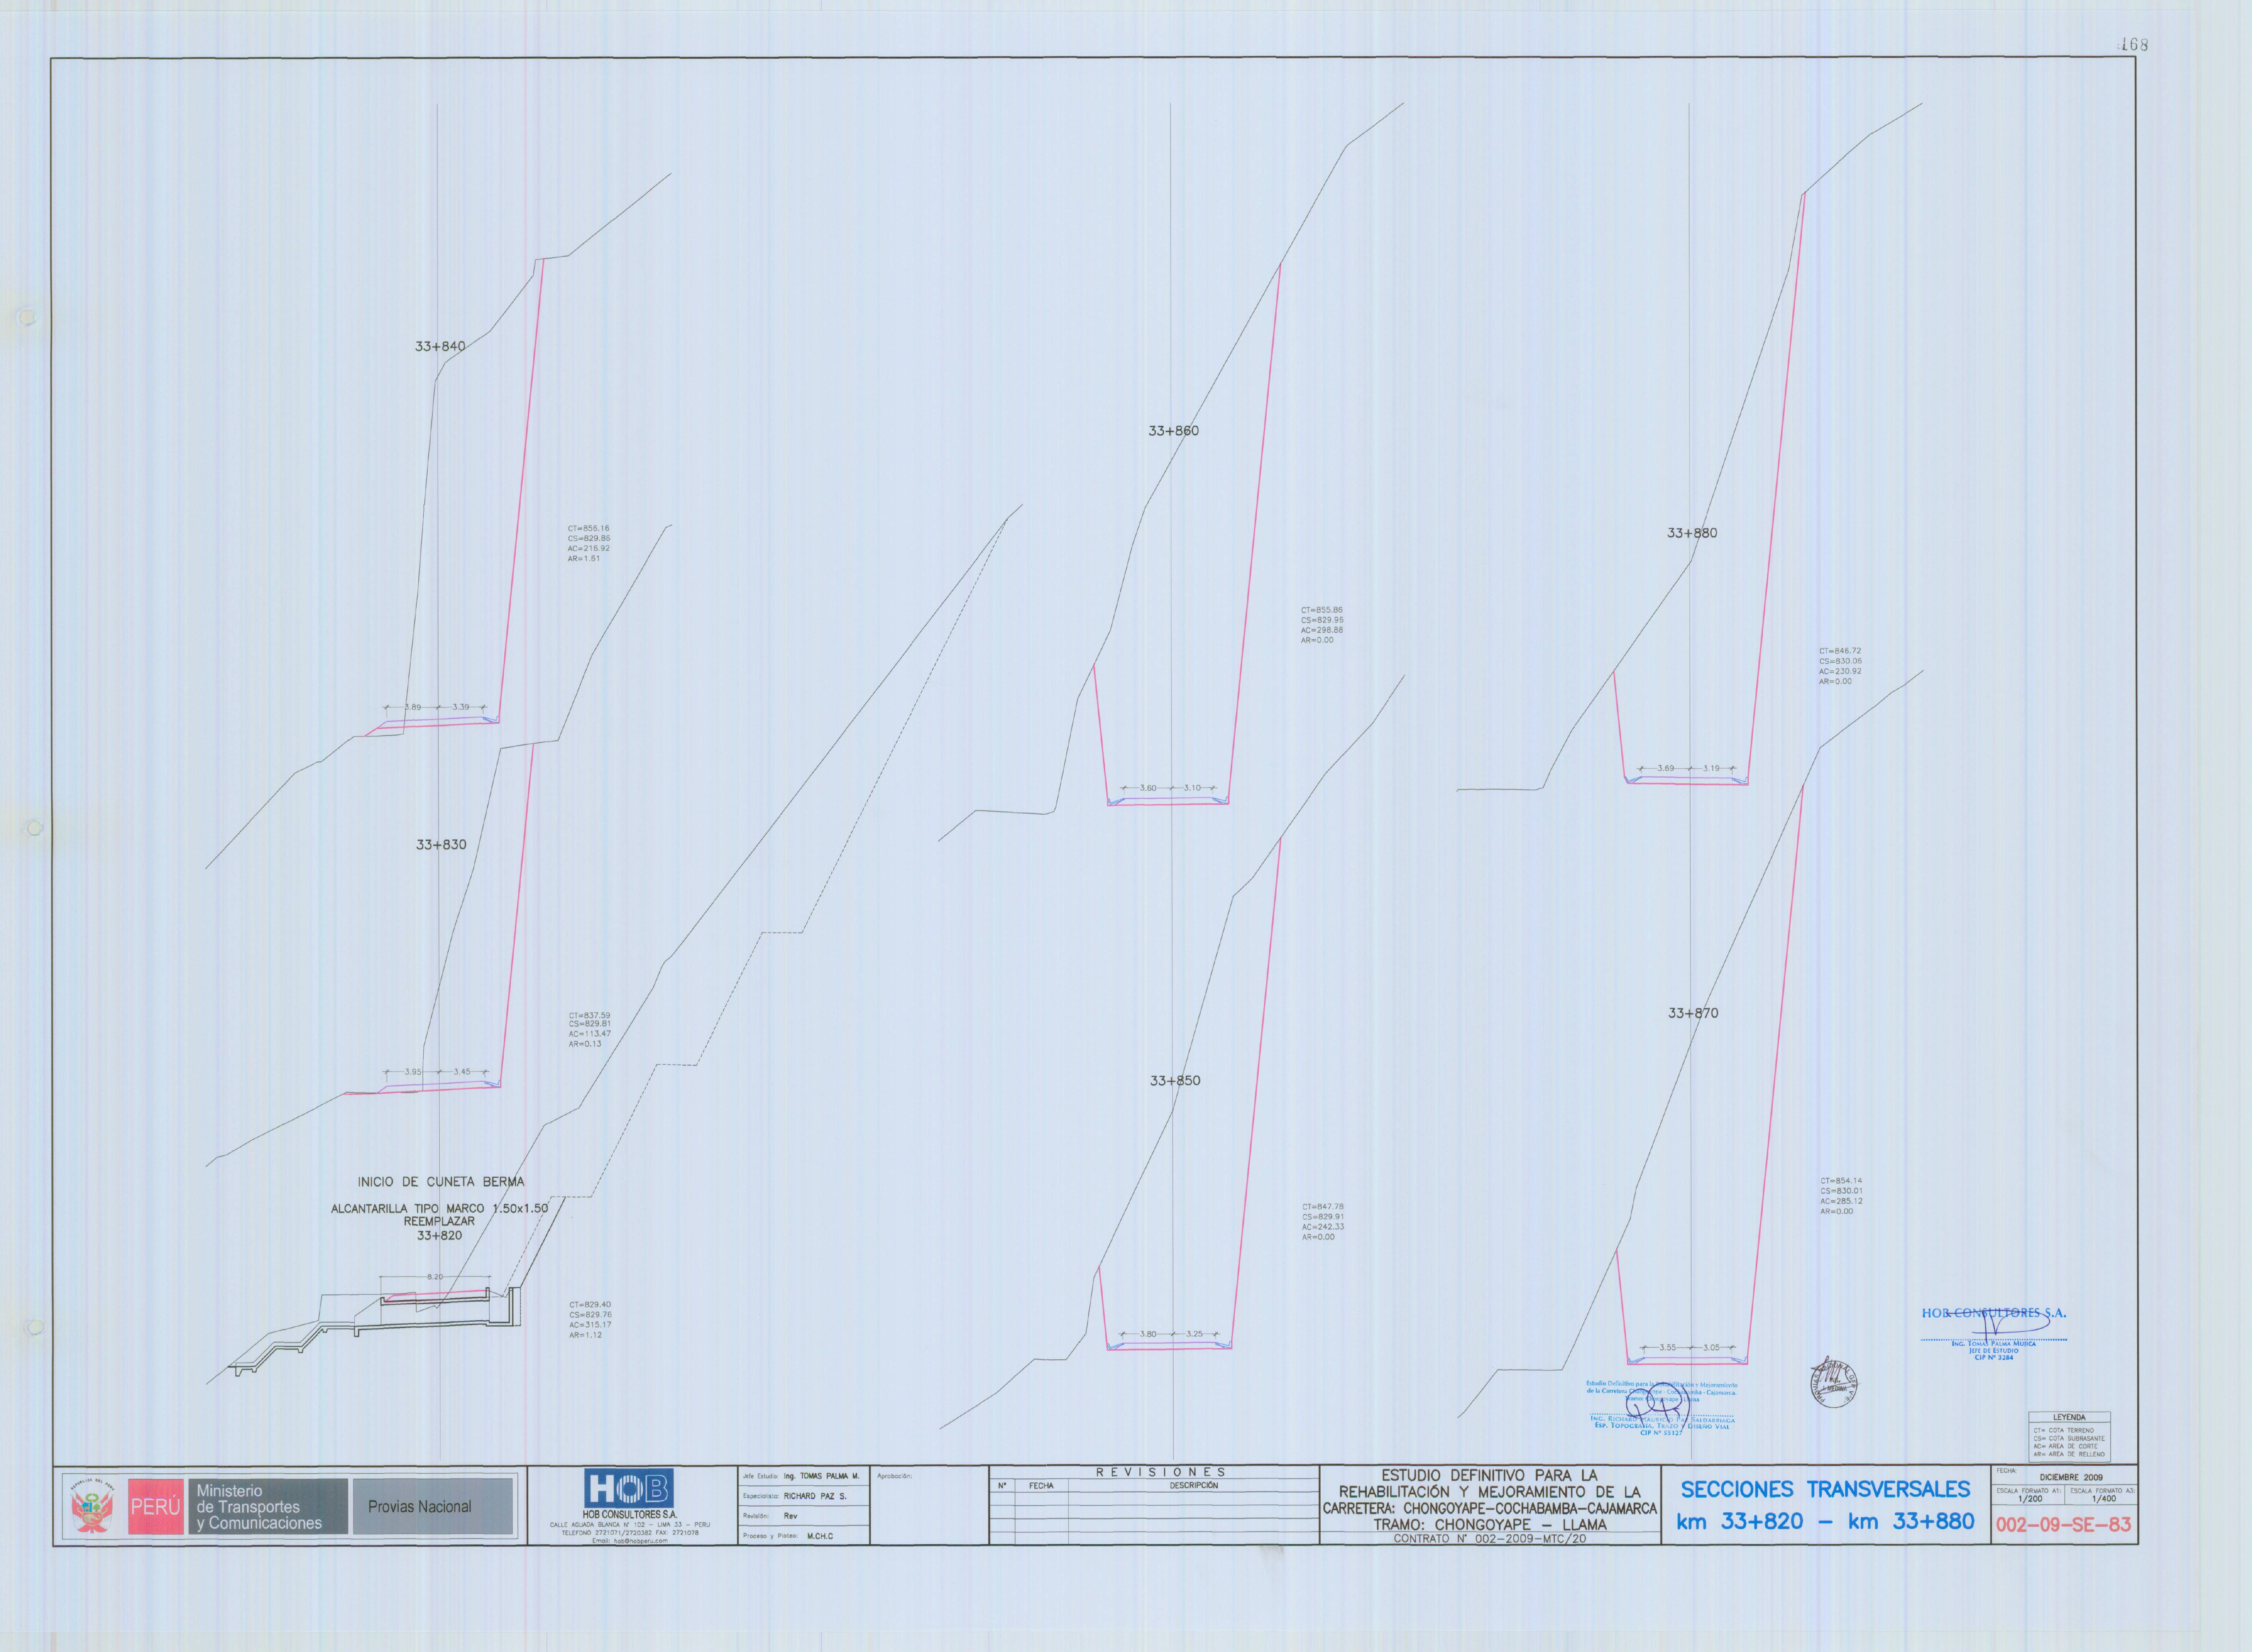Viewport: 2252px width, 1652px height.
Task: Click the section label '33+830'
Action: [x=441, y=845]
